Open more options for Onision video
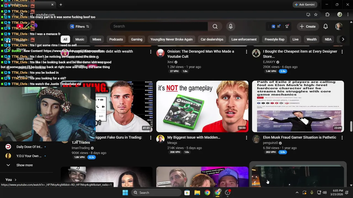 point(246,52)
